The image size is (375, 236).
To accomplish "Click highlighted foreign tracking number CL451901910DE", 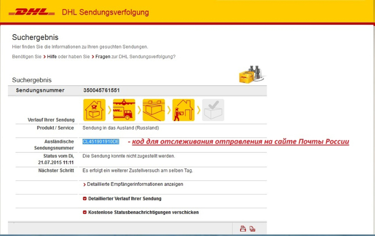I will (x=101, y=142).
